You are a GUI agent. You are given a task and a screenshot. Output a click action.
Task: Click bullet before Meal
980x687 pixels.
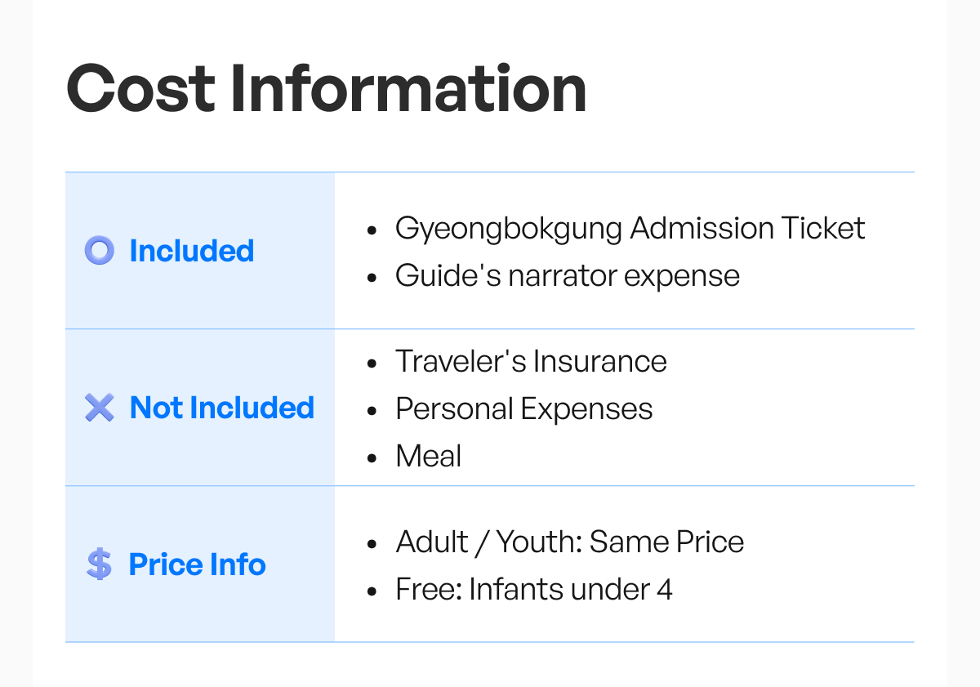tap(372, 458)
